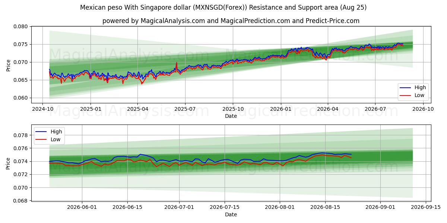Click the '2024-10' tick label
This screenshot has width=447, height=223.
click(42, 109)
